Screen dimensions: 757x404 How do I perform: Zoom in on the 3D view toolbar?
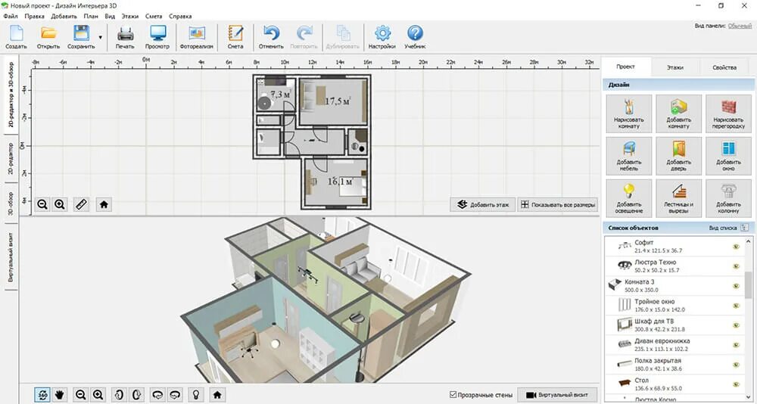point(98,394)
